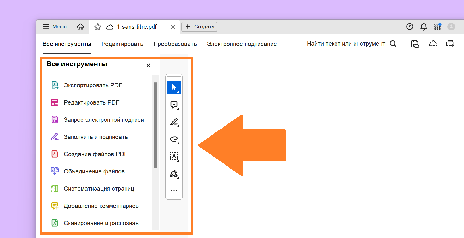Screen dimensions: 464x238
Task: Select the highlight text tool
Action: pos(174,122)
